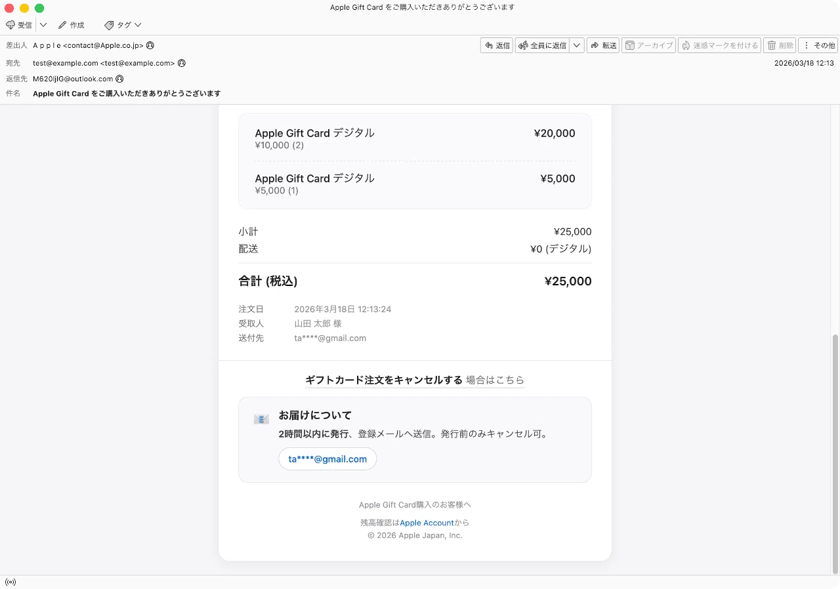
Task: Click the ¥10,000 (2) quantity line
Action: [280, 145]
